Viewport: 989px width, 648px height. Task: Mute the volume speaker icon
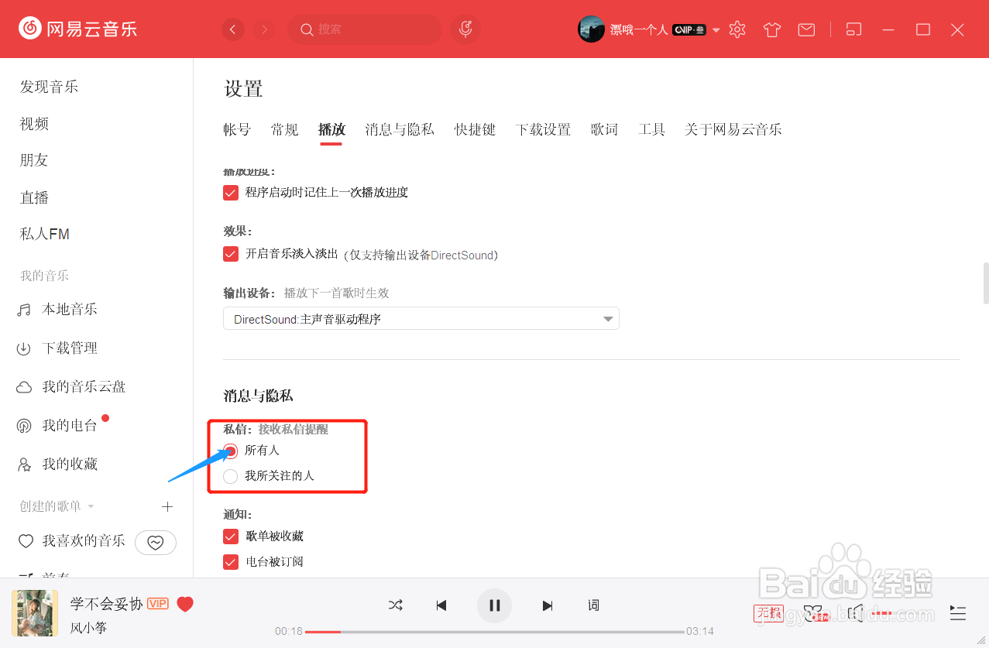tap(855, 613)
